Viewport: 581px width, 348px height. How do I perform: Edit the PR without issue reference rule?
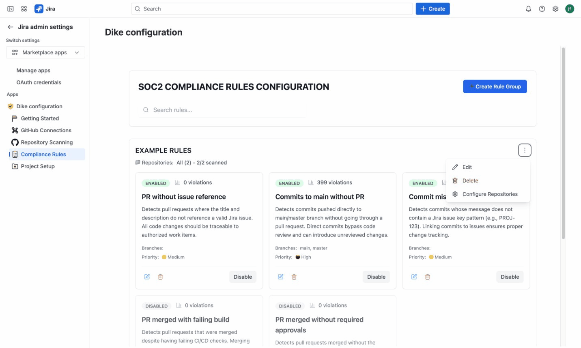[147, 277]
